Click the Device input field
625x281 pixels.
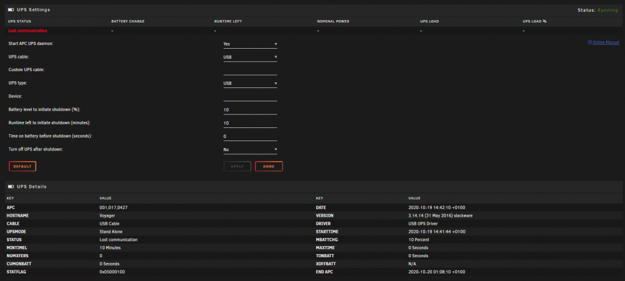click(250, 97)
